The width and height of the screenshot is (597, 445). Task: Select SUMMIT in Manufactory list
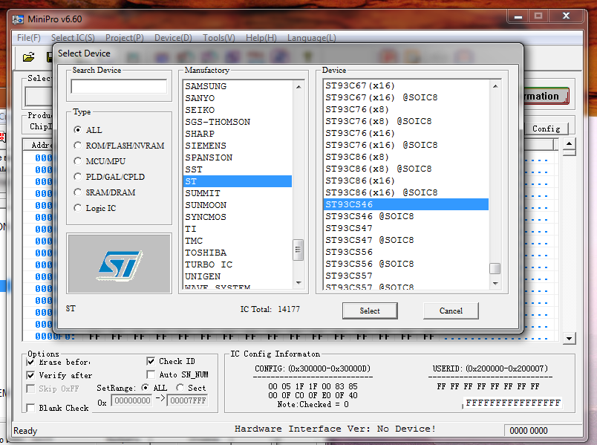(x=238, y=193)
